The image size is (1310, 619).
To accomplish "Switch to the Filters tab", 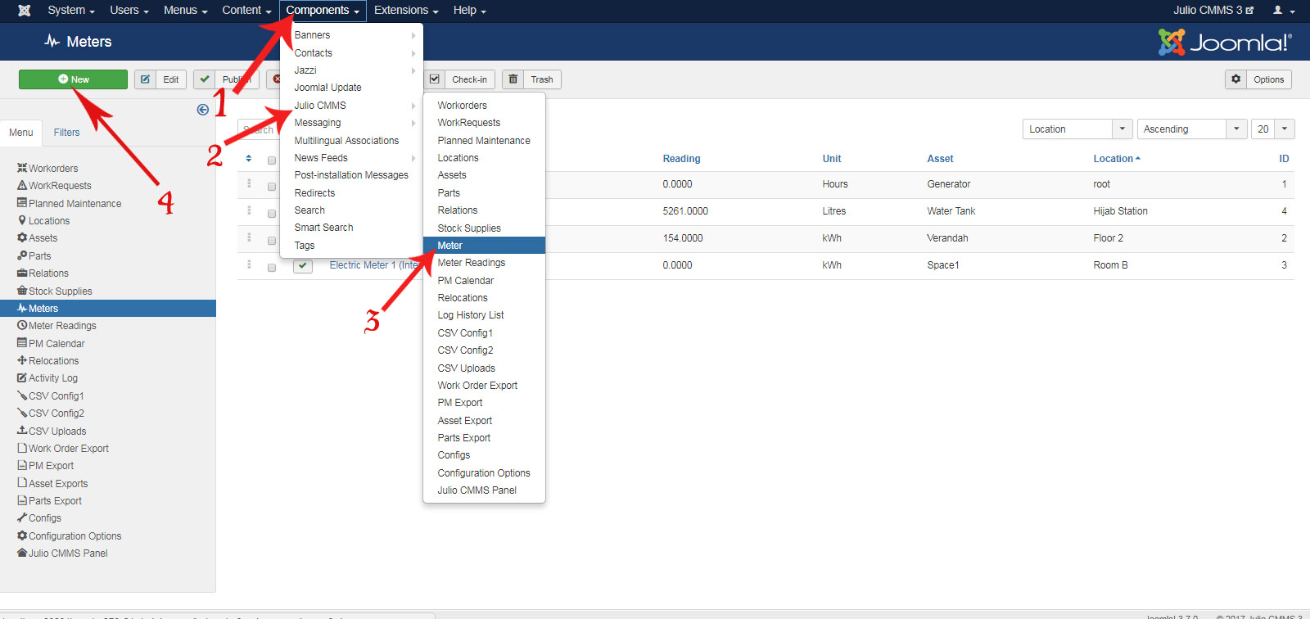I will 67,133.
